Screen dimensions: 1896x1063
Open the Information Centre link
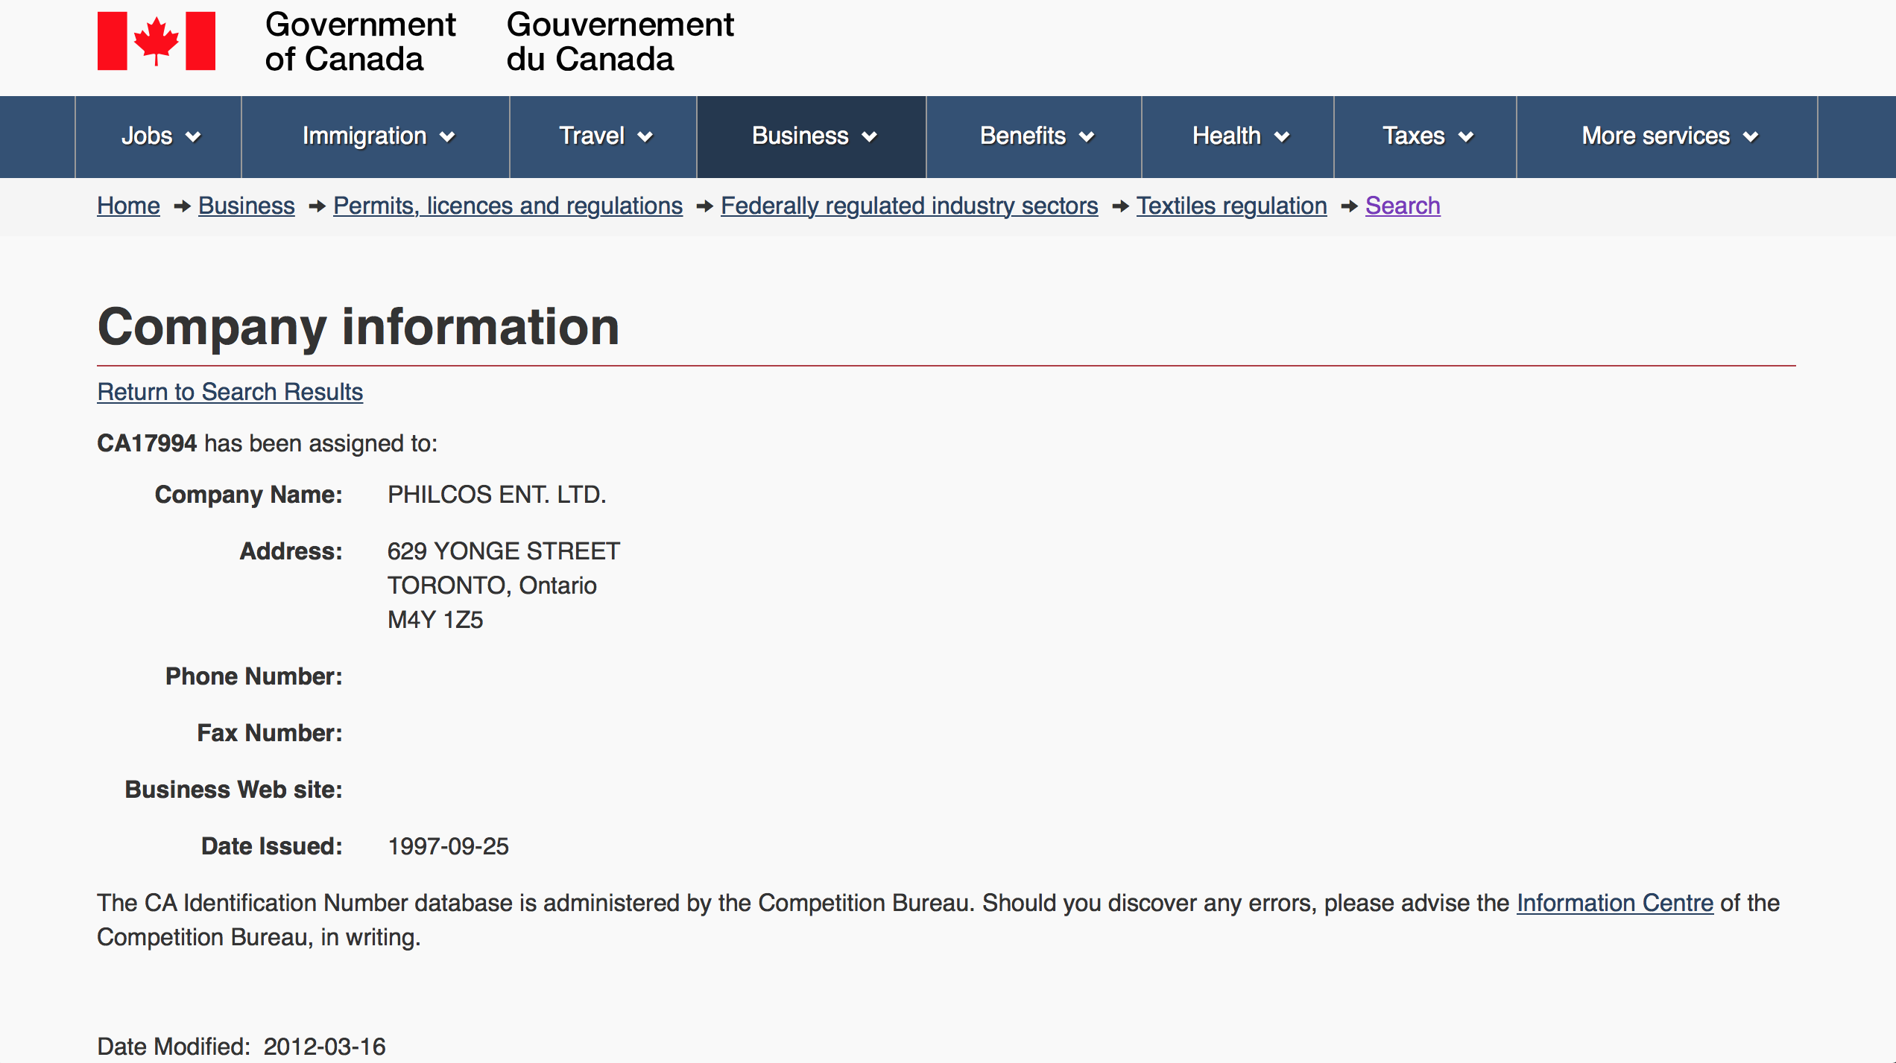1615,903
